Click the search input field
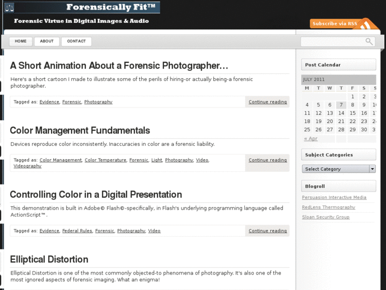 tap(332, 42)
